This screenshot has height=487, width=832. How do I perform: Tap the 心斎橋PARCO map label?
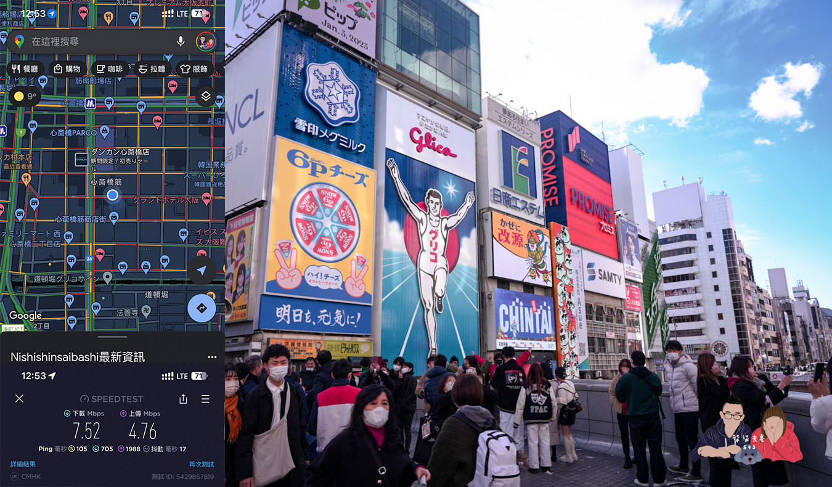tap(73, 133)
